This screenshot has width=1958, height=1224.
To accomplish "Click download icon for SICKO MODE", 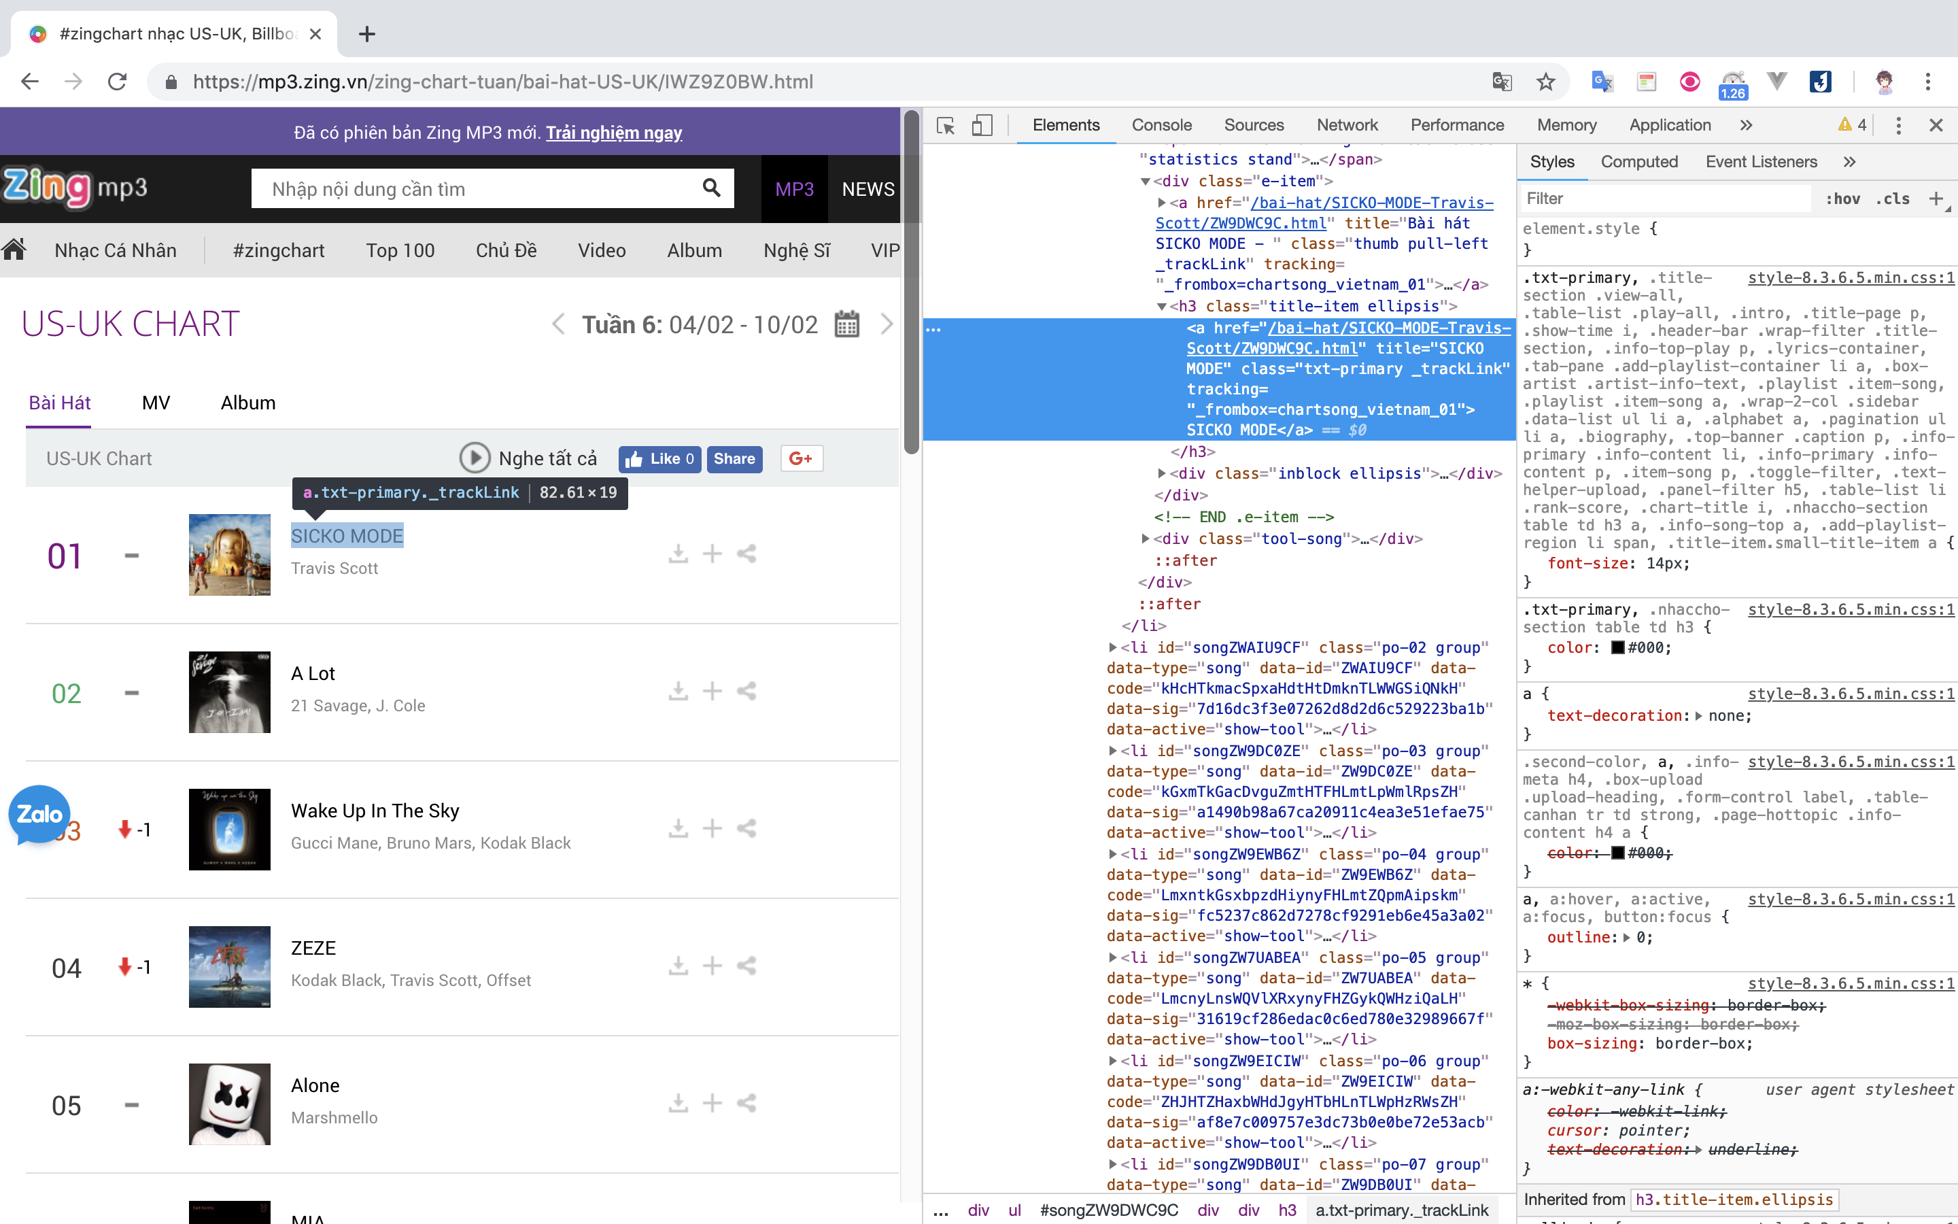I will pyautogui.click(x=678, y=554).
